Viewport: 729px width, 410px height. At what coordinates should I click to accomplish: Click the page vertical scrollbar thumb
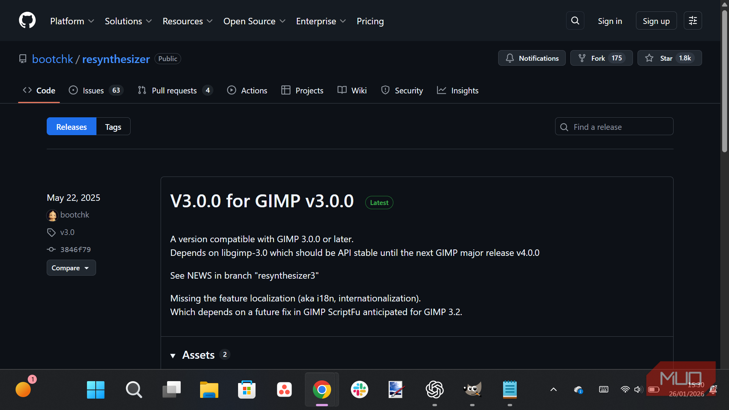pyautogui.click(x=724, y=82)
